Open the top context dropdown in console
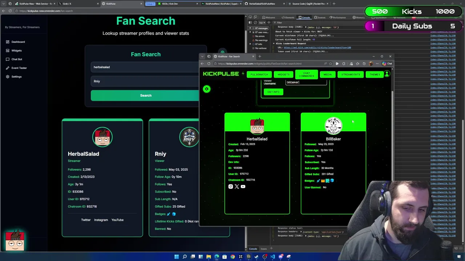Viewport: 465px width, 261px height. coord(262,22)
